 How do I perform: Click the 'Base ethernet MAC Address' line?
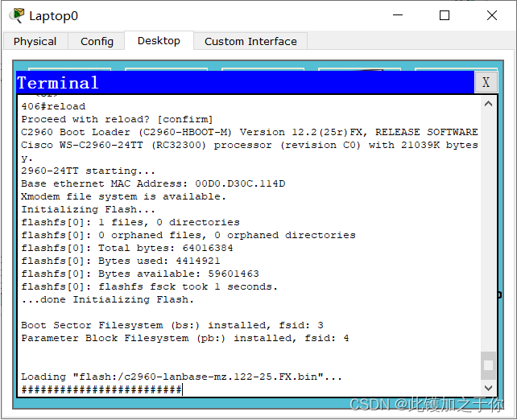pyautogui.click(x=153, y=183)
